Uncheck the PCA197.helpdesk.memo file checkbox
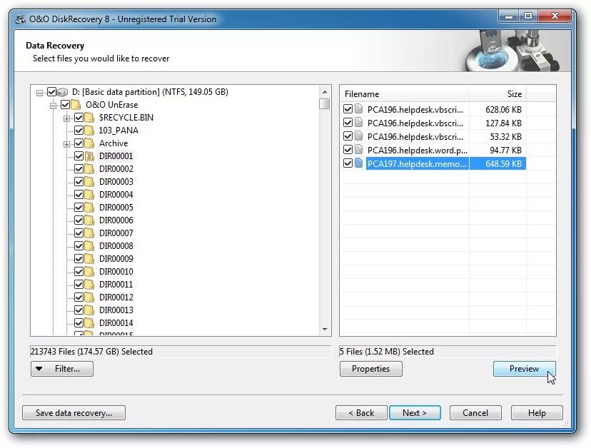 click(348, 163)
